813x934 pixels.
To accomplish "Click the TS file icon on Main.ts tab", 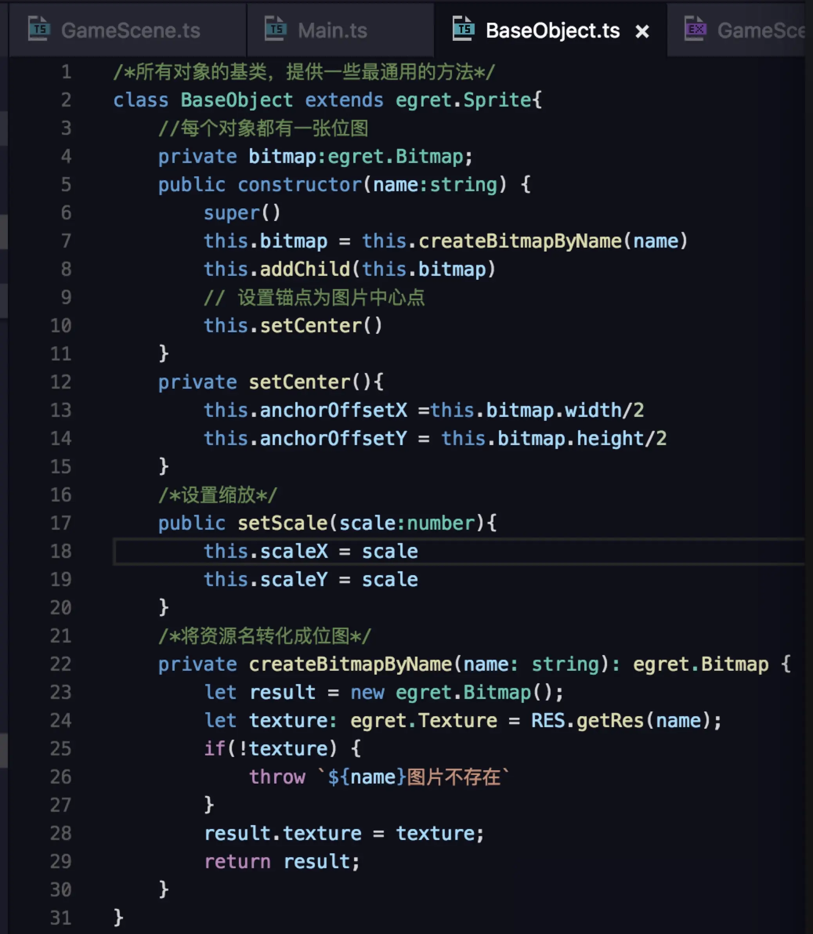I will [x=276, y=29].
